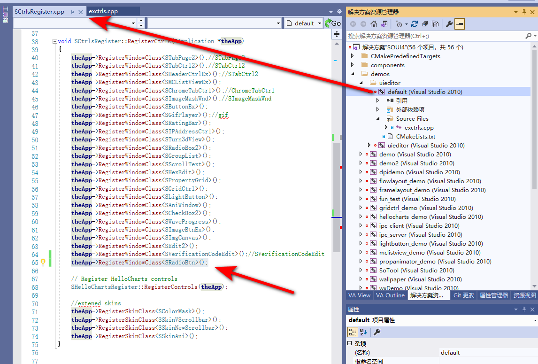
Task: Open the default project dropdown beside Go
Action: pyautogui.click(x=320, y=23)
